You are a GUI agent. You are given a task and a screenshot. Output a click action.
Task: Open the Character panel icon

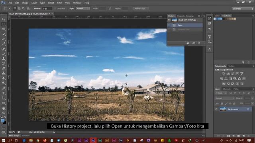[210, 49]
